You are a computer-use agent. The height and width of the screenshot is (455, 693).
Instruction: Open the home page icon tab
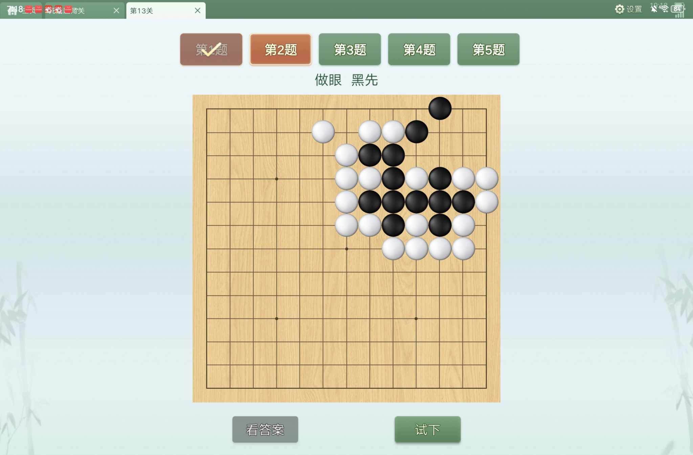pyautogui.click(x=12, y=10)
